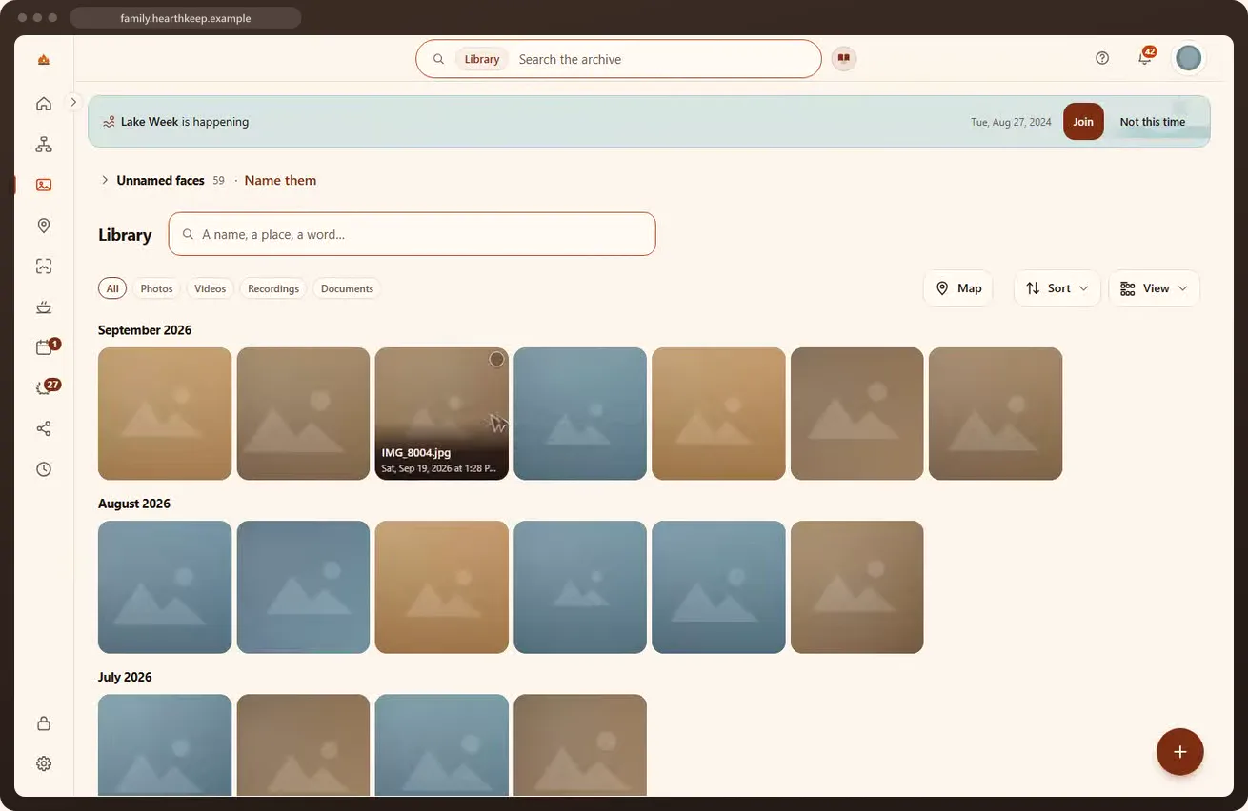The height and width of the screenshot is (811, 1248).
Task: Filter the library by Documents
Action: (347, 288)
